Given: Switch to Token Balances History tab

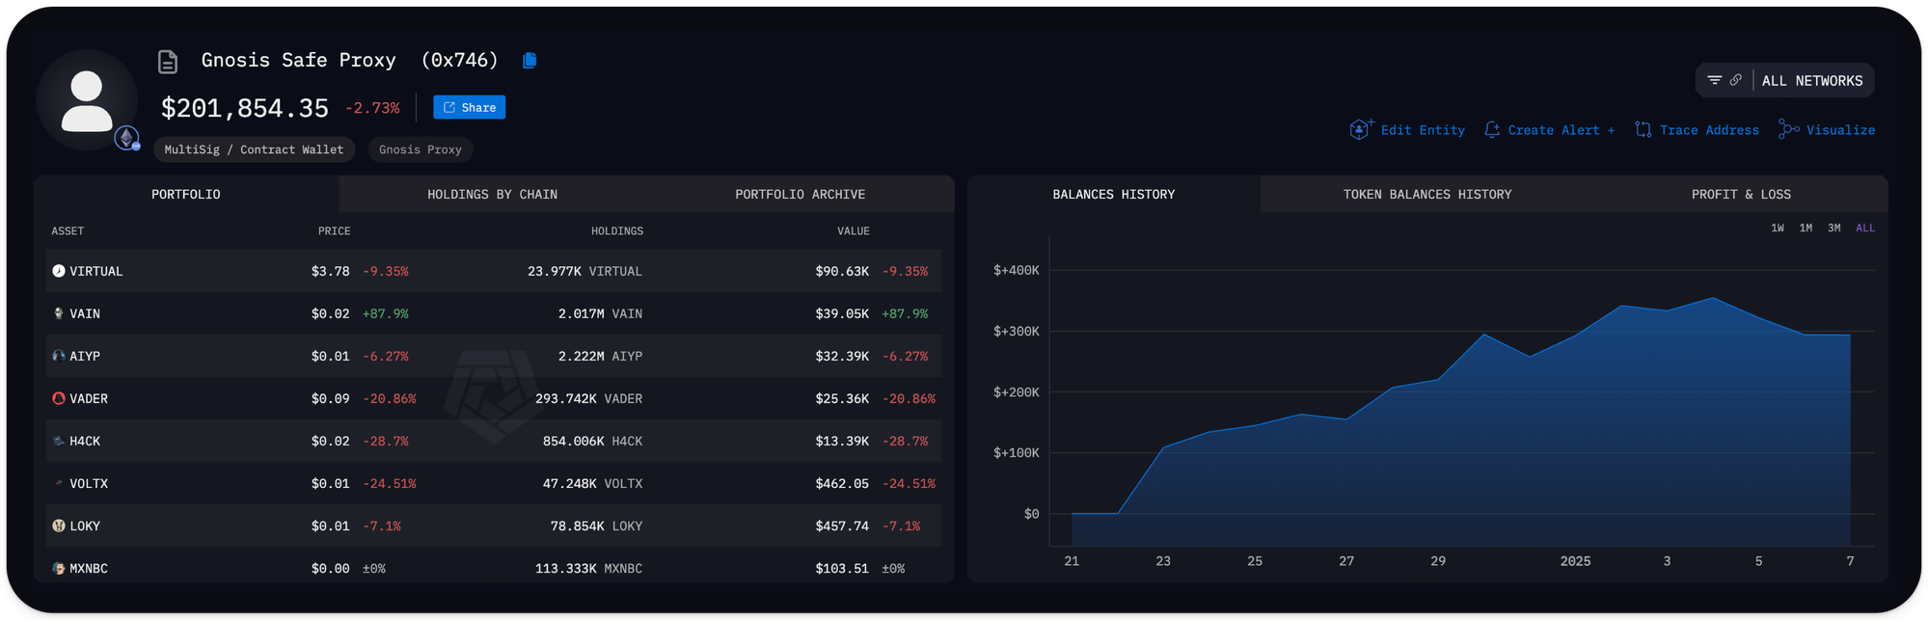Looking at the screenshot, I should point(1426,195).
